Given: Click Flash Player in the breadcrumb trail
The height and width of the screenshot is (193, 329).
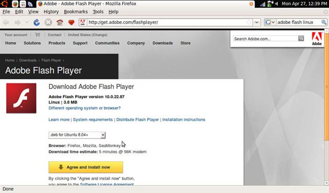Looking at the screenshot, I should [51, 60].
